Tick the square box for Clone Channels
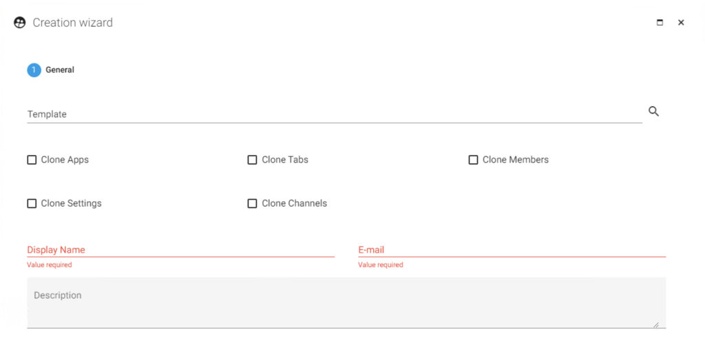The height and width of the screenshot is (358, 705). [252, 204]
